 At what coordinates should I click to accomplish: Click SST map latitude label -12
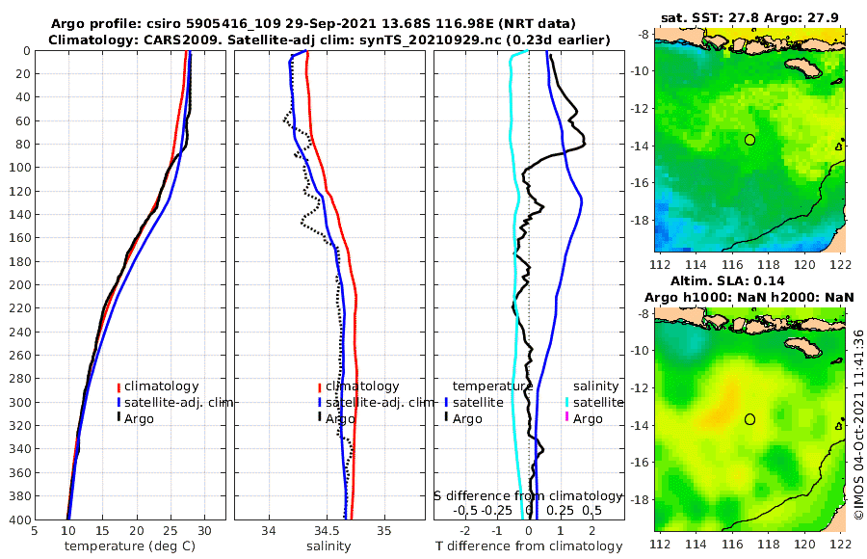pos(640,109)
